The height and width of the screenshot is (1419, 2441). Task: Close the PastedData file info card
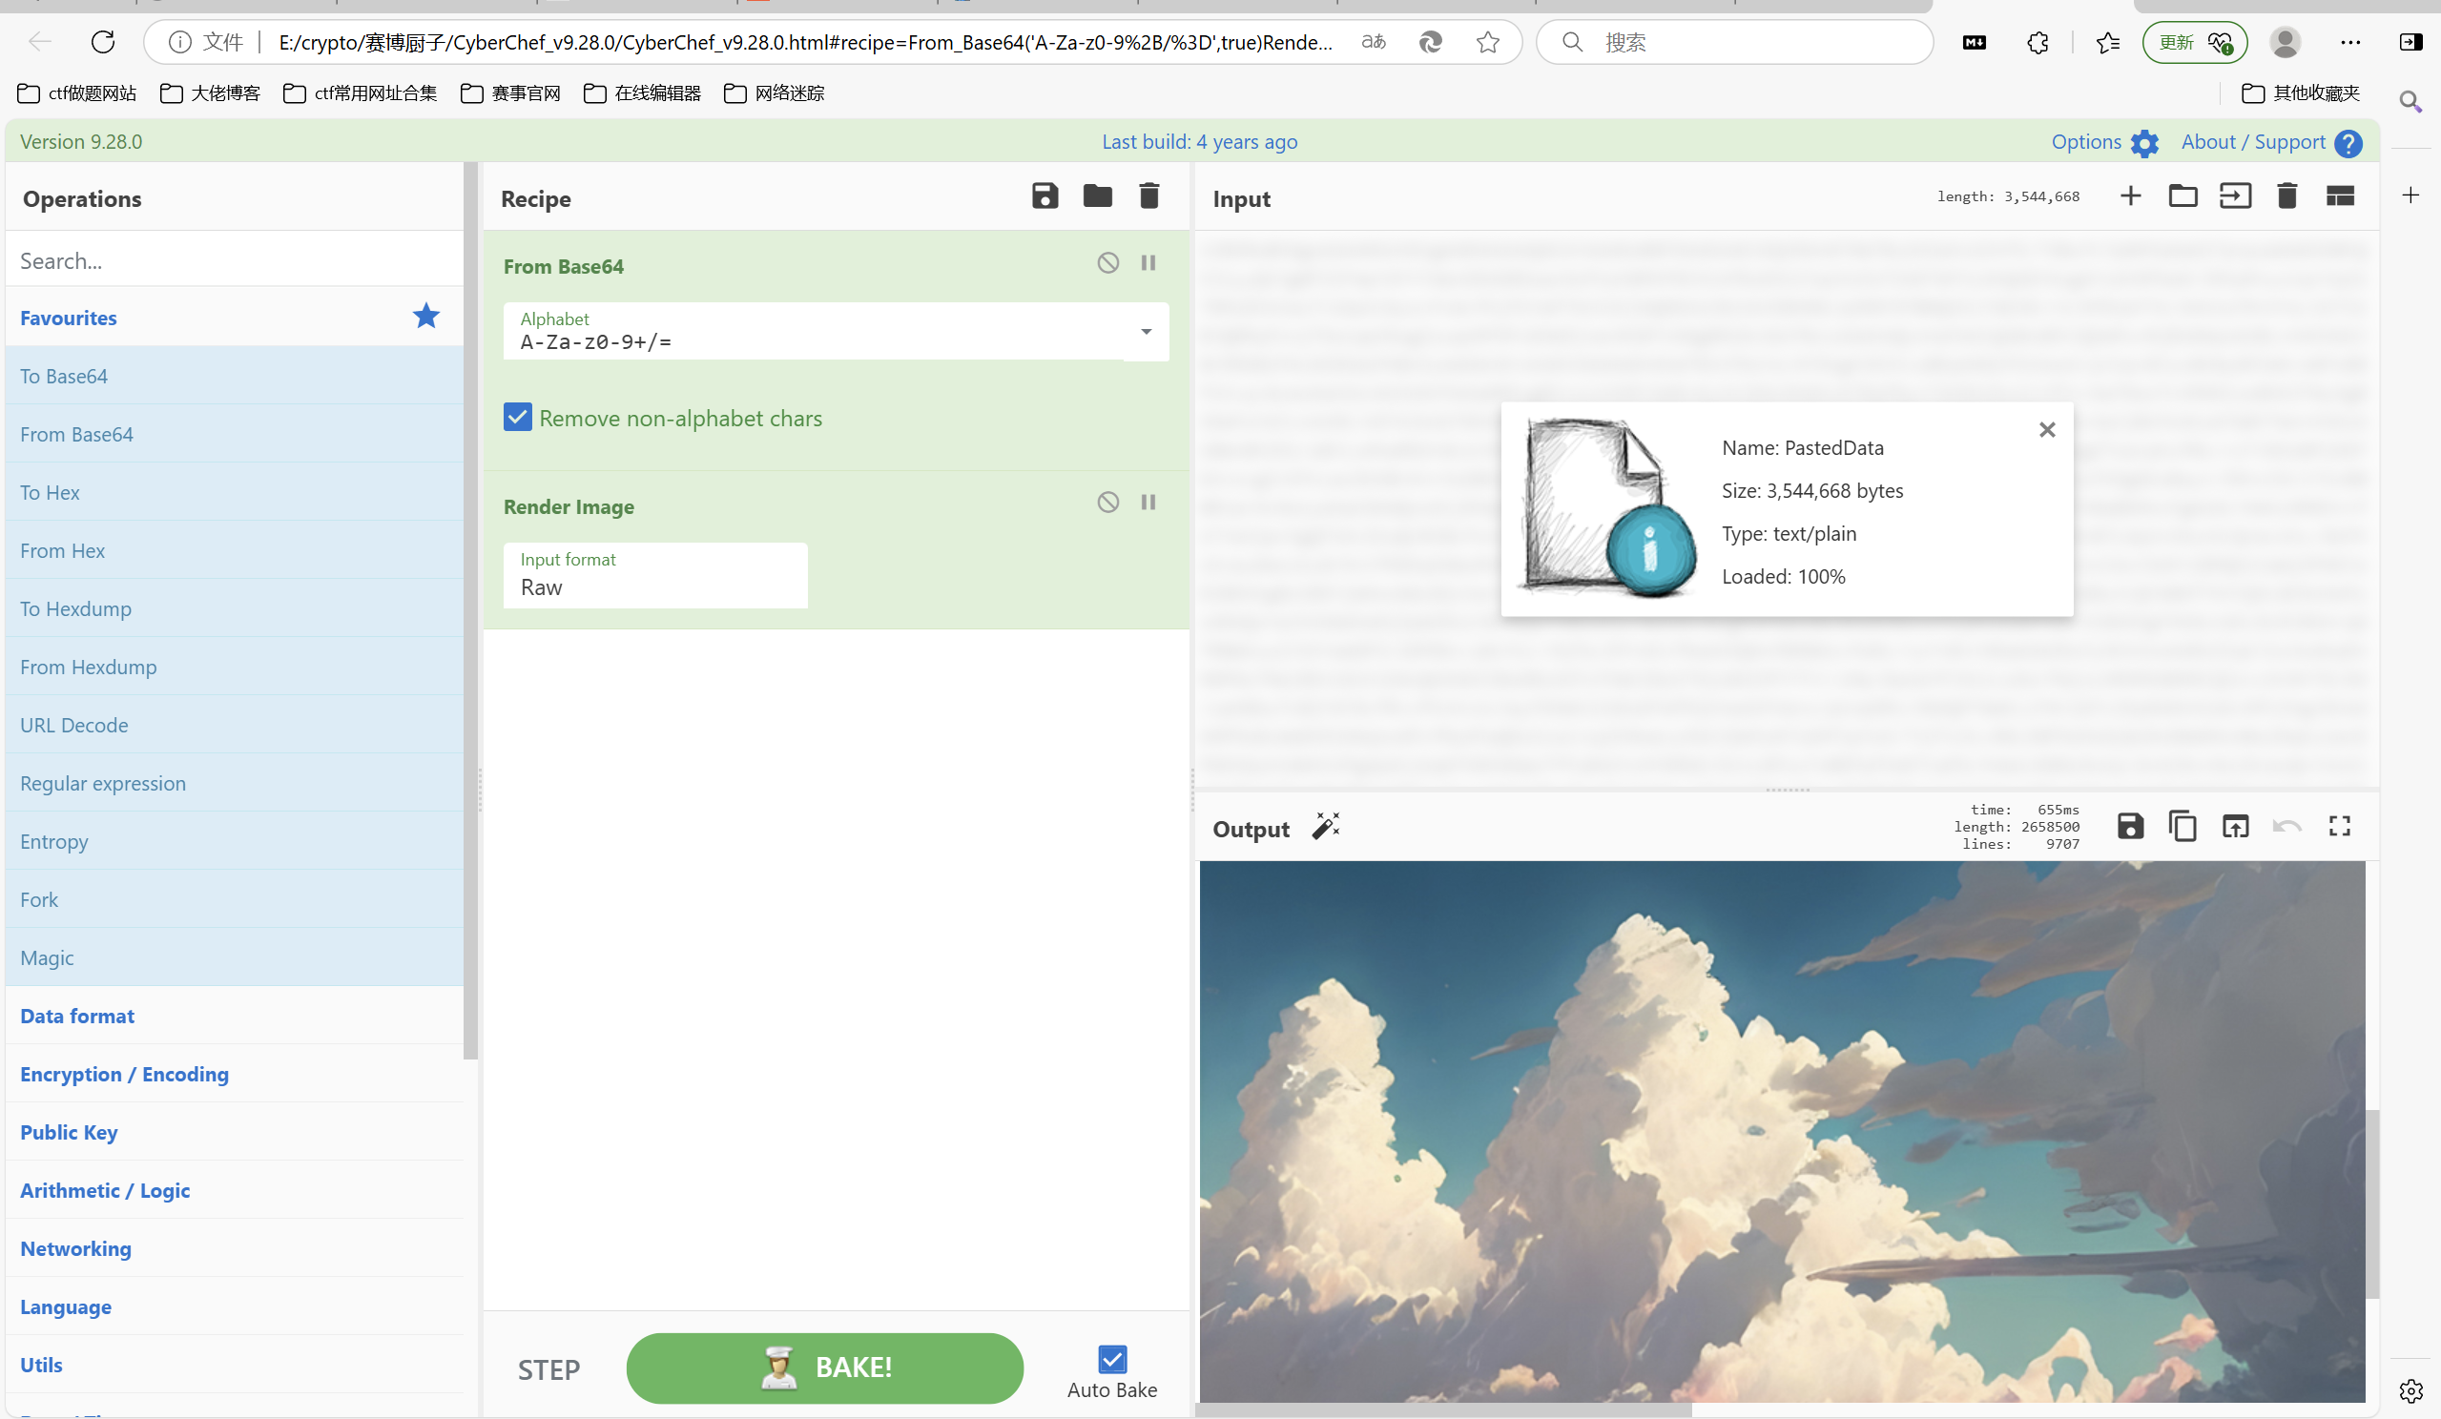[2046, 429]
